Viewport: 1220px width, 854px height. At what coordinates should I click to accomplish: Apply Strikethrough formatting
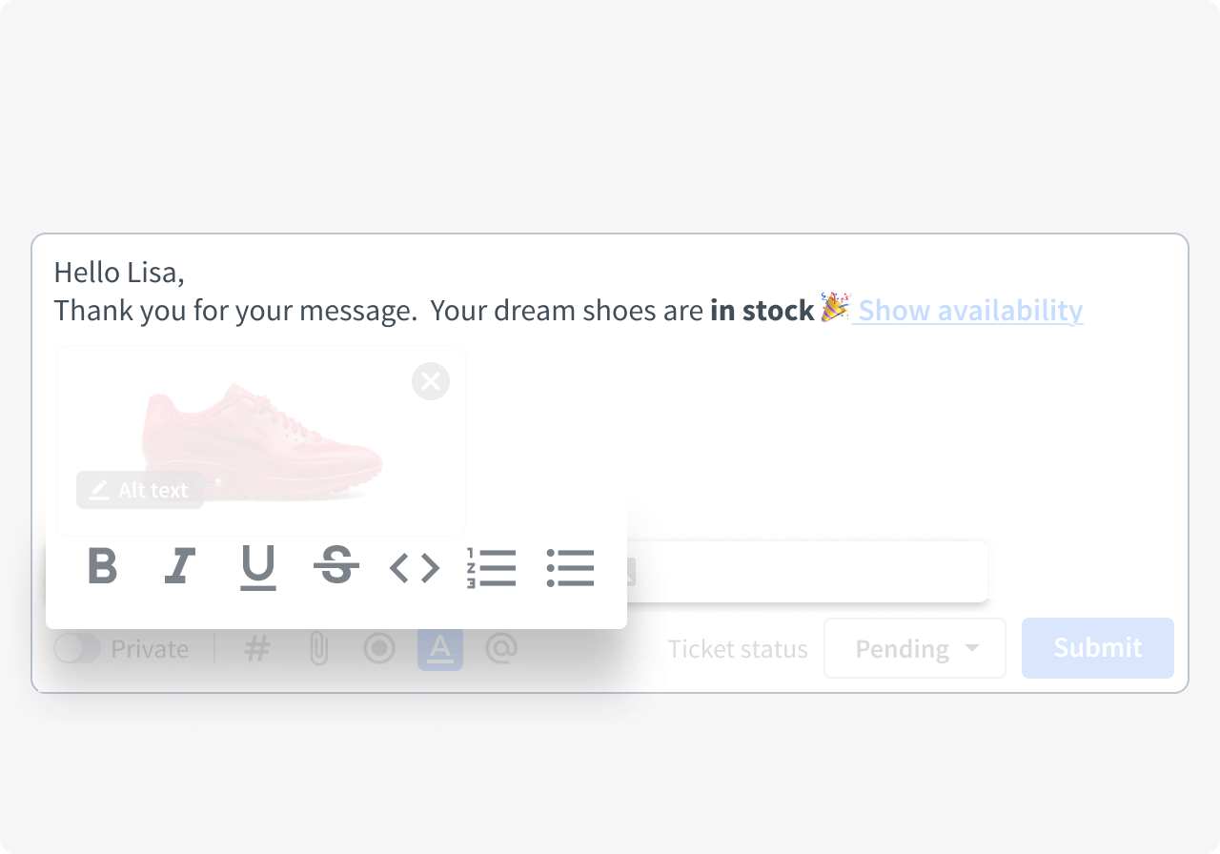click(336, 567)
